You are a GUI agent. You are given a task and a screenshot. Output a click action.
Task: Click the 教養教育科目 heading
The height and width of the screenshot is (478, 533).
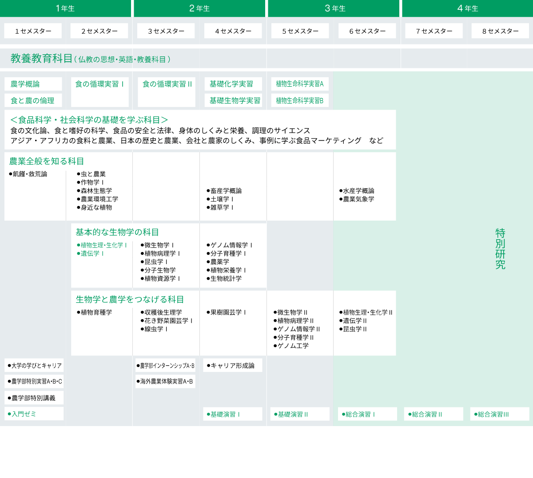click(41, 59)
